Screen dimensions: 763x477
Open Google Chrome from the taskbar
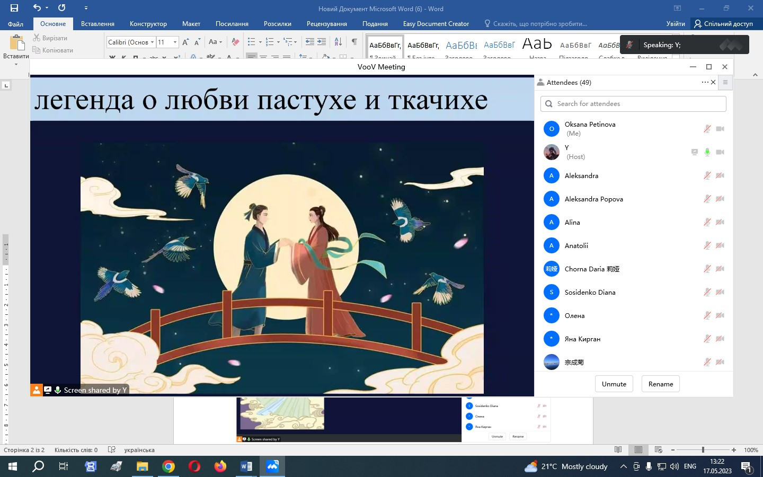(x=168, y=466)
